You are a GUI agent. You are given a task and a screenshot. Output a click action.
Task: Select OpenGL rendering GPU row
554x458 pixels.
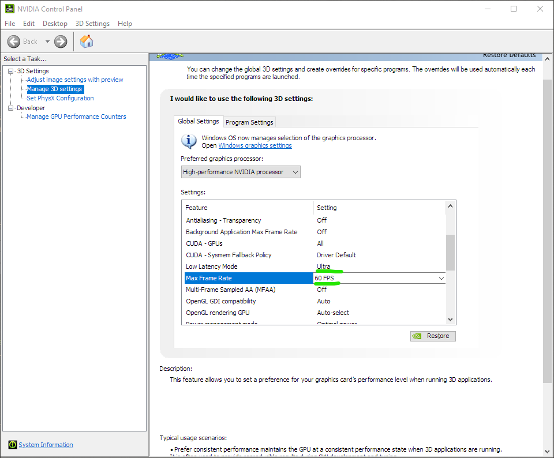tap(315, 313)
